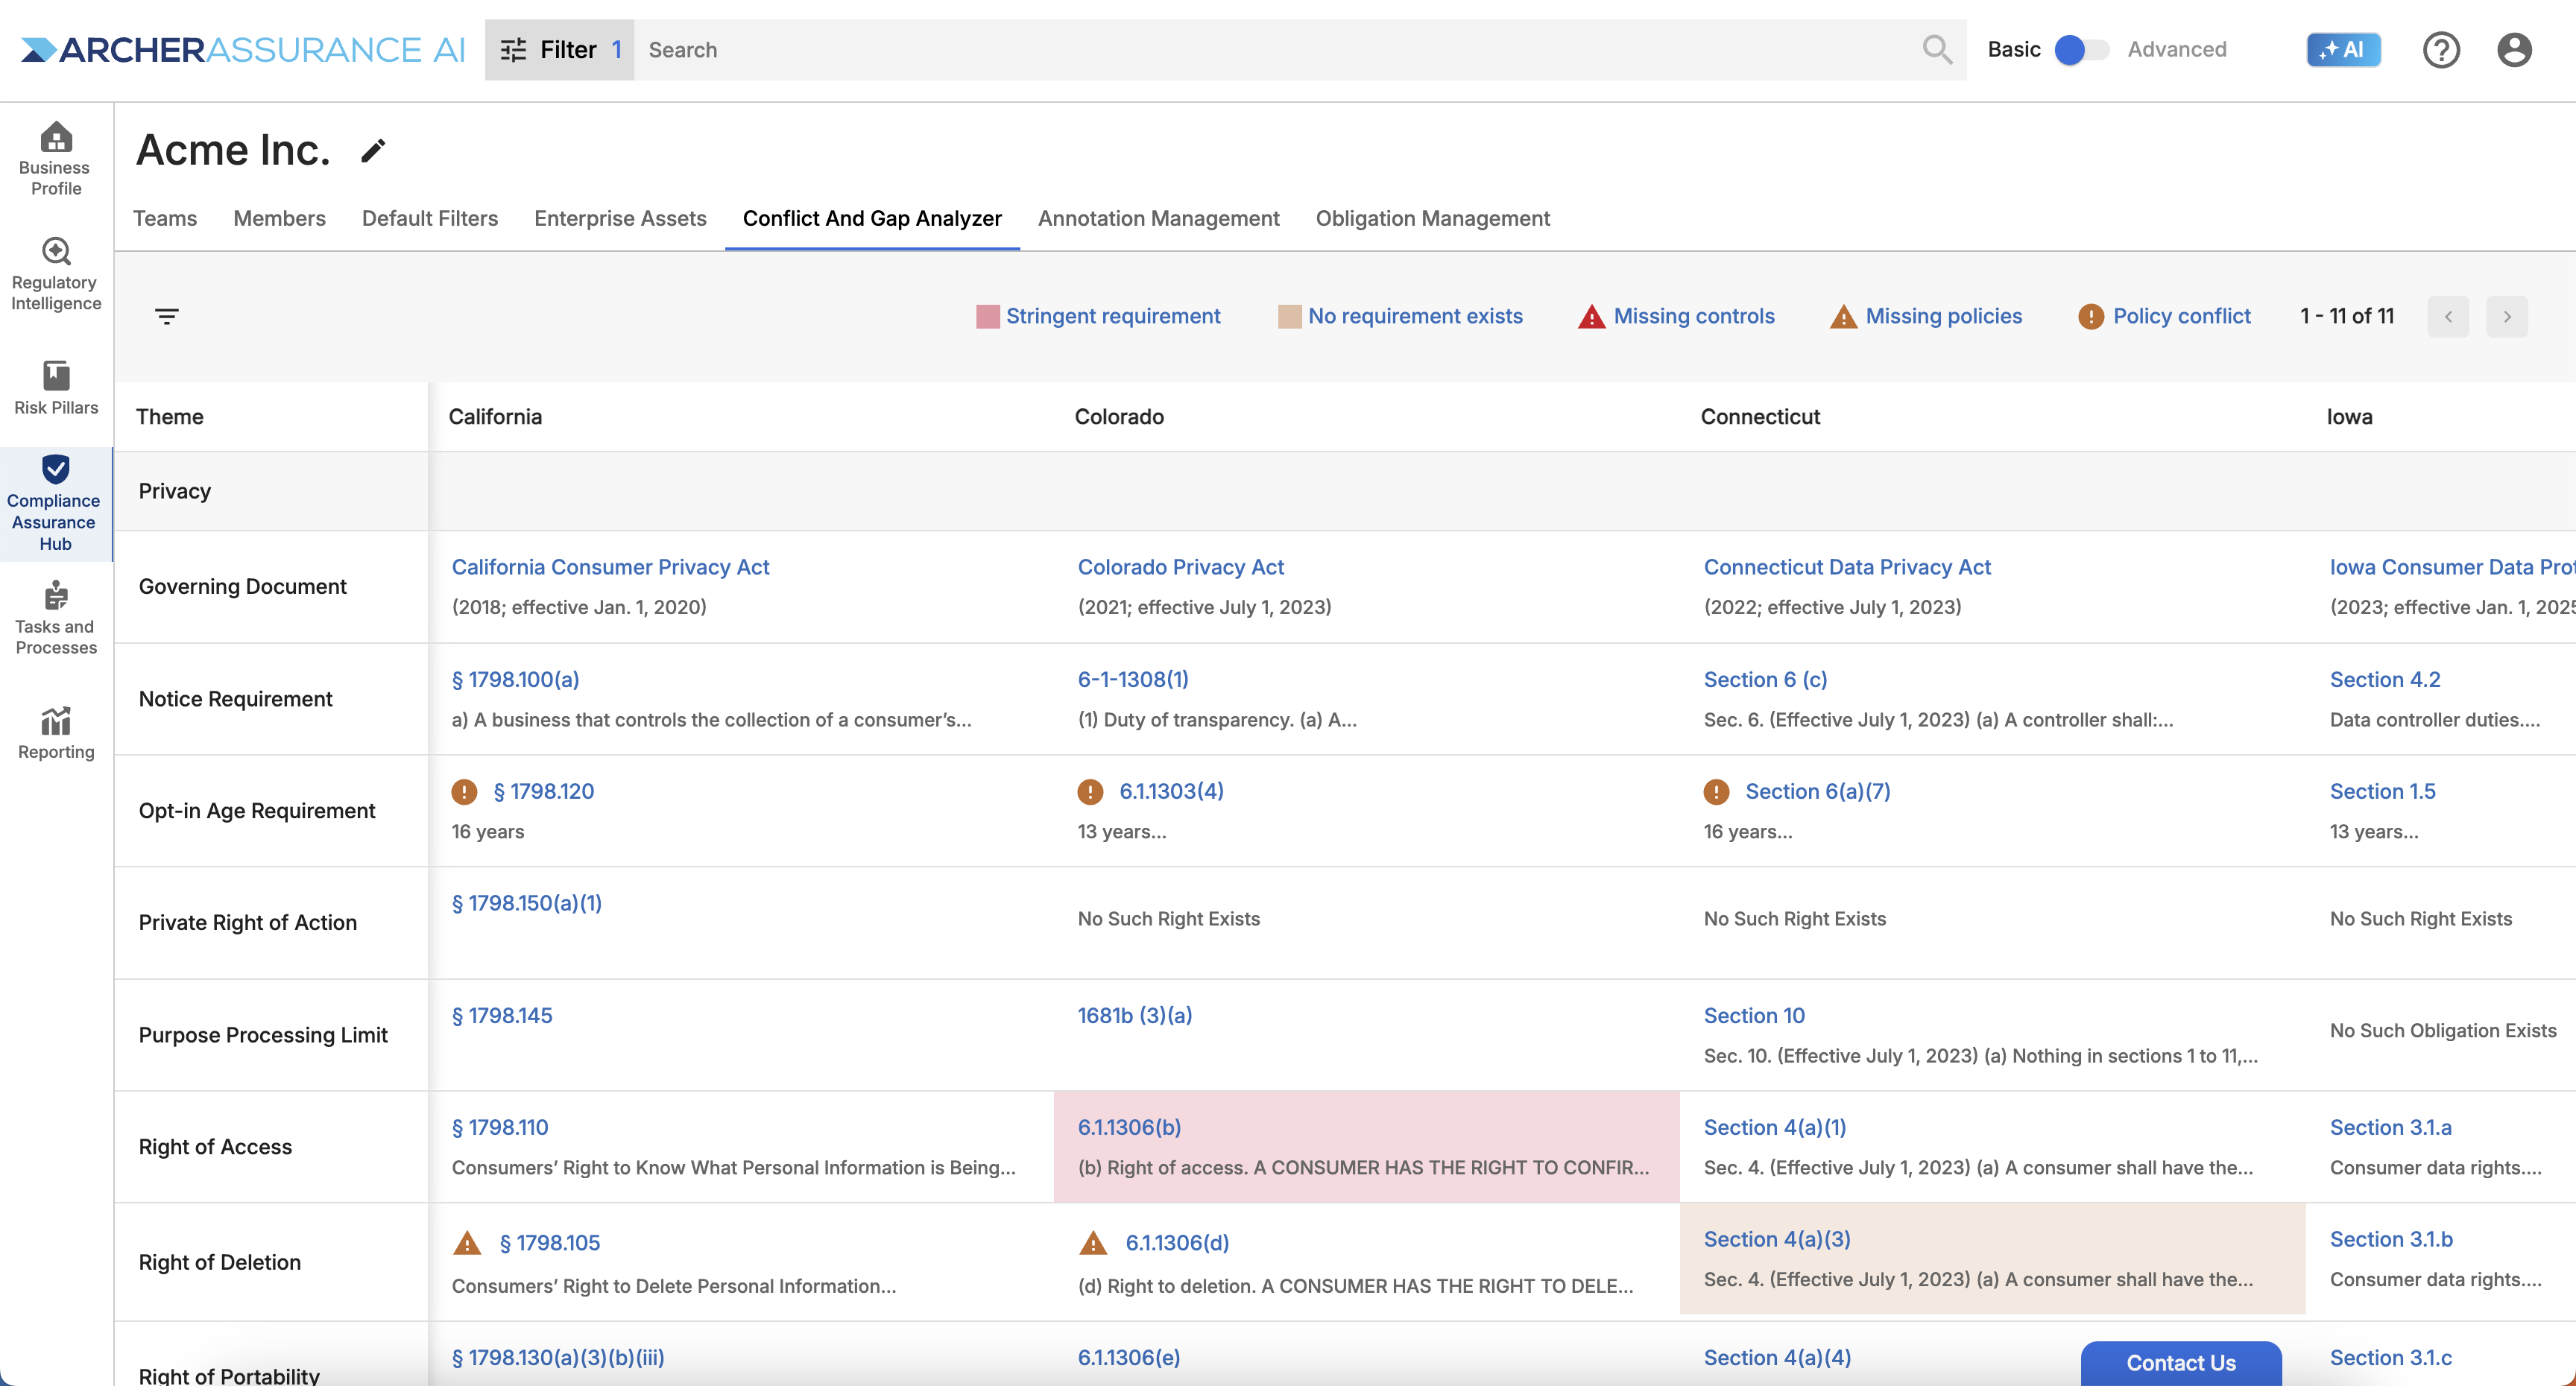Click the Theme column header

click(170, 417)
